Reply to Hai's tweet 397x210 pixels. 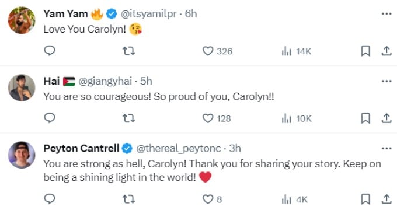tap(50, 118)
